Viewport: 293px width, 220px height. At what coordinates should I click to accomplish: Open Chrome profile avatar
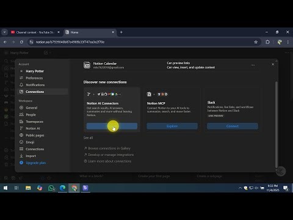280,42
